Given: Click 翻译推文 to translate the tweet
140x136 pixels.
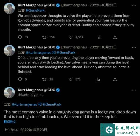Looking at the screenshot, I should 10,122.
